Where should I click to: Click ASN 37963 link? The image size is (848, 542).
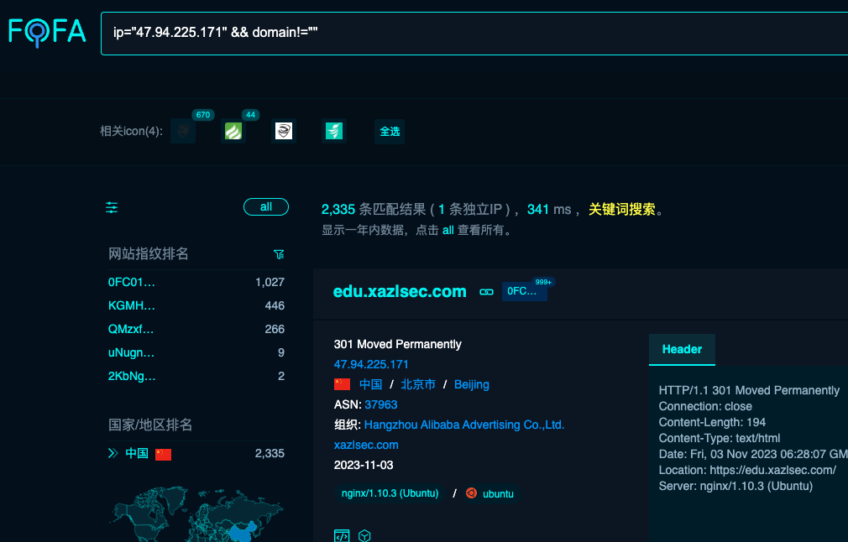click(x=380, y=404)
